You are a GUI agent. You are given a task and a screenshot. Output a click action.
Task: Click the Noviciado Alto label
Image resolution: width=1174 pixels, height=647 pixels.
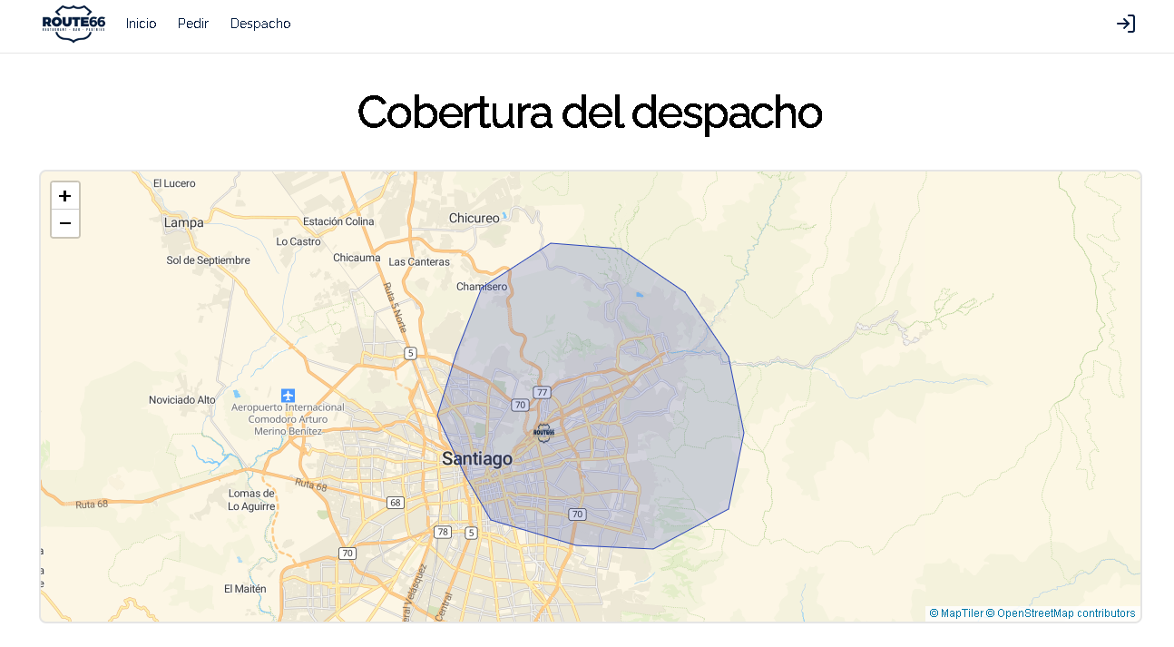pos(182,400)
